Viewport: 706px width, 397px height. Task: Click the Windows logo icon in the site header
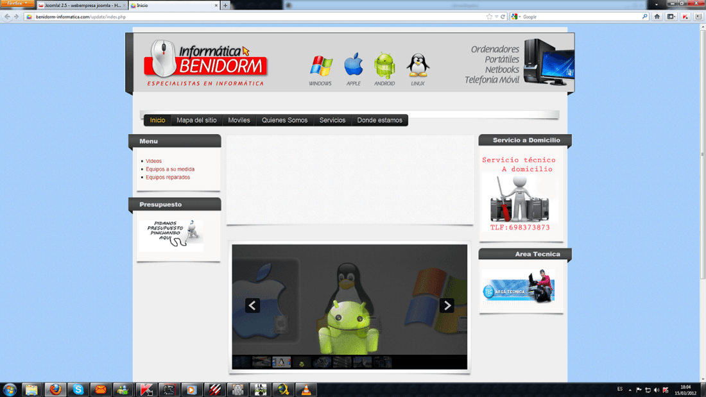(320, 66)
